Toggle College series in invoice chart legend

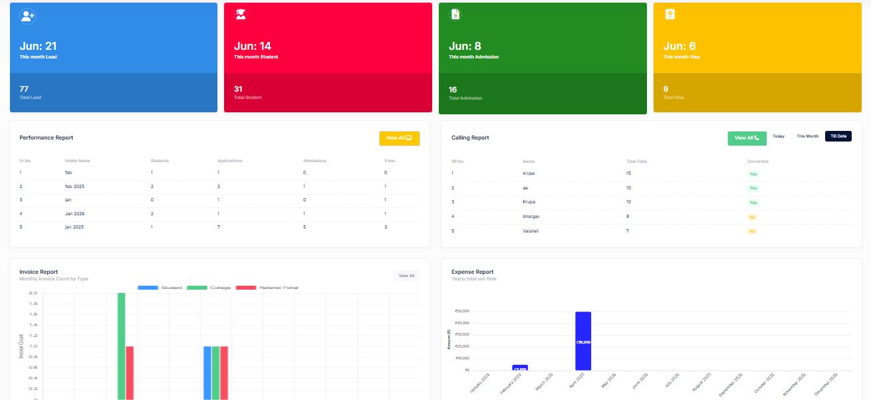tap(209, 288)
